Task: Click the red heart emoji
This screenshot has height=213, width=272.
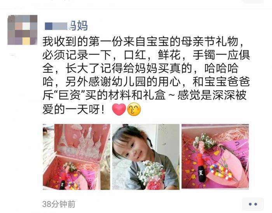Action: coord(119,110)
